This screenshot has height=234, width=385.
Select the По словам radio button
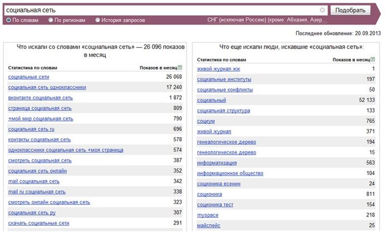pyautogui.click(x=8, y=20)
